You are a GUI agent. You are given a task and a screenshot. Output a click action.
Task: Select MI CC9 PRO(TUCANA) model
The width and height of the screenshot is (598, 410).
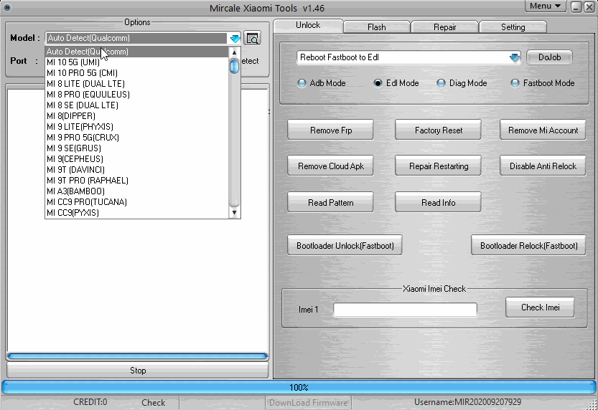click(137, 201)
